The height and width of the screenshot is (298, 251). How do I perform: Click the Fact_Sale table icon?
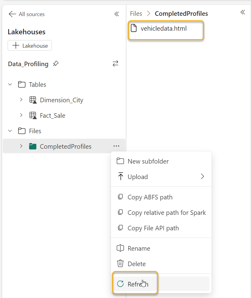(x=33, y=116)
